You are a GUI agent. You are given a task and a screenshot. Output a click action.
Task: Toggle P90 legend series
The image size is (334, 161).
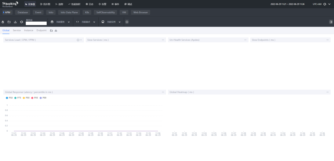[x=26, y=98]
